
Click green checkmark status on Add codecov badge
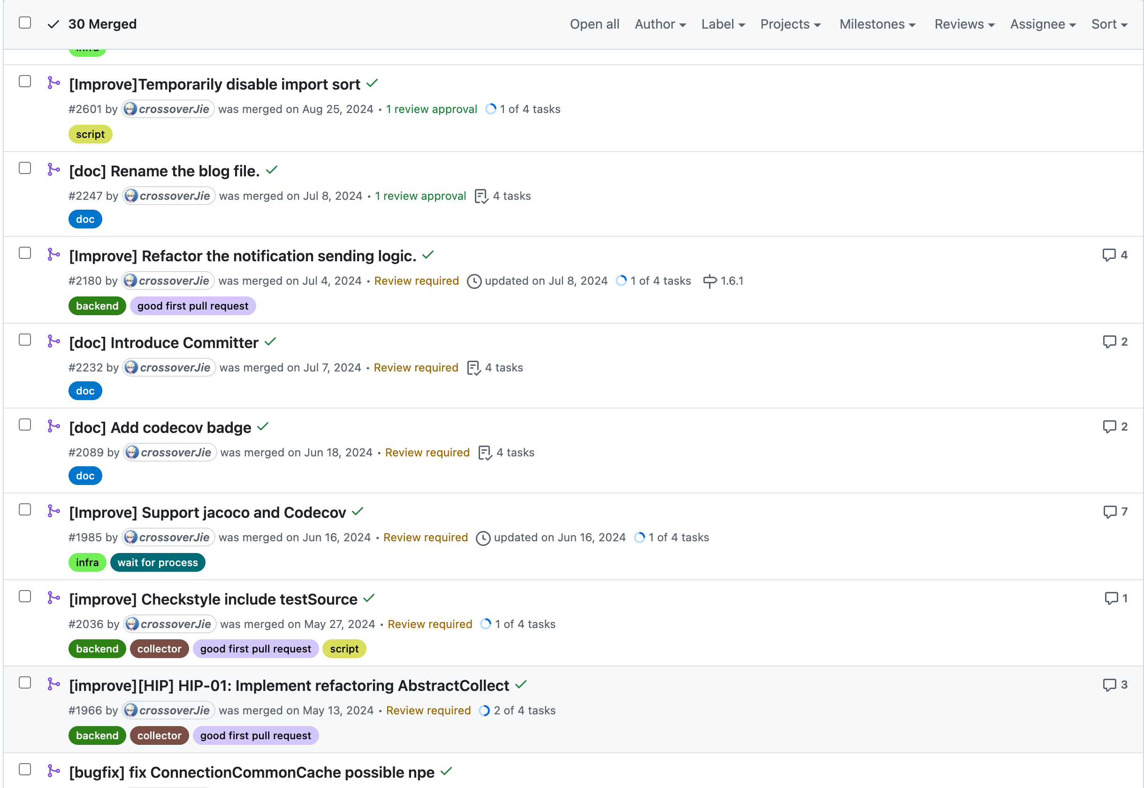263,426
